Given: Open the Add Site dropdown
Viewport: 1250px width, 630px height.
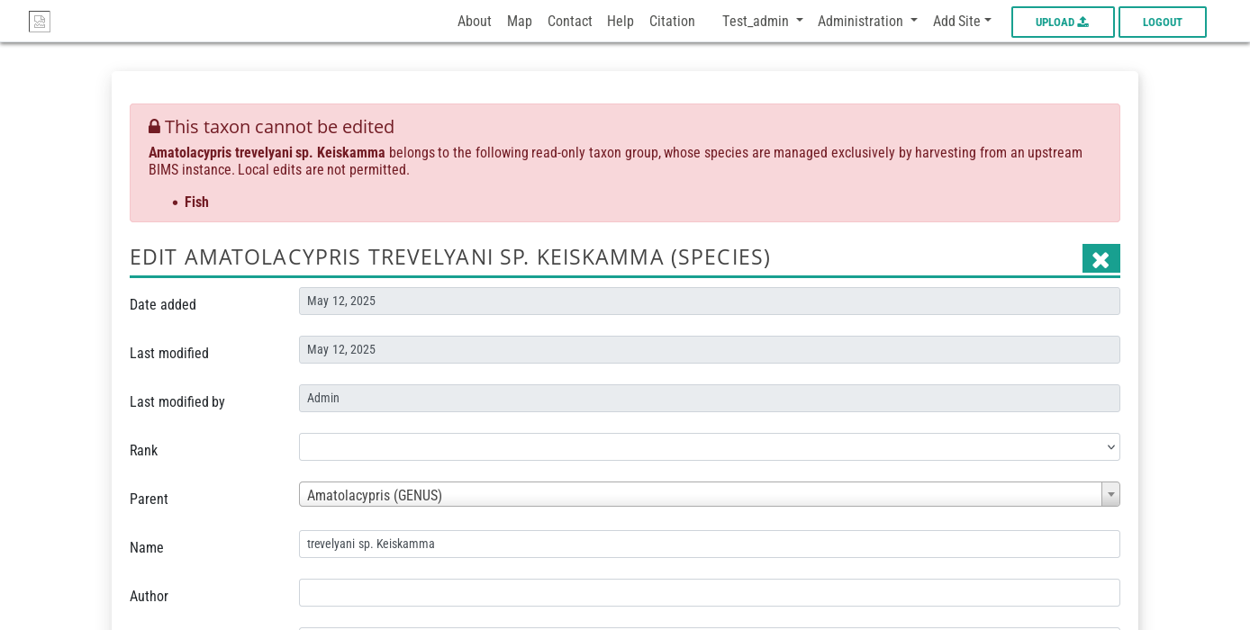Looking at the screenshot, I should coord(962,21).
